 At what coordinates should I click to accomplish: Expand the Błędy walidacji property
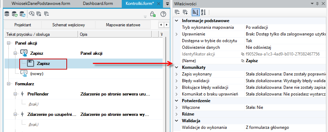pyautogui.click(x=177, y=81)
